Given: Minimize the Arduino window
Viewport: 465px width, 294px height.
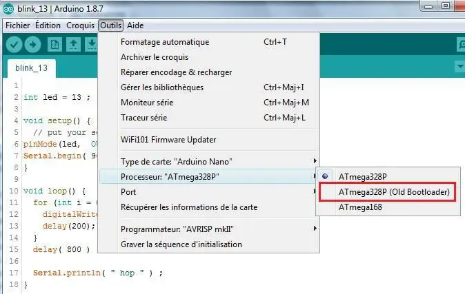Looking at the screenshot, I should coord(428,6).
